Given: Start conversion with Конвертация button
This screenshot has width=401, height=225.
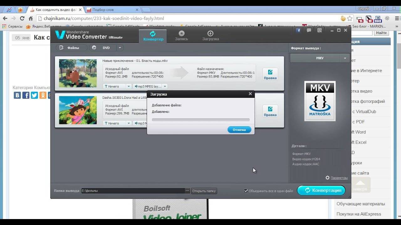Looking at the screenshot, I should 321,190.
